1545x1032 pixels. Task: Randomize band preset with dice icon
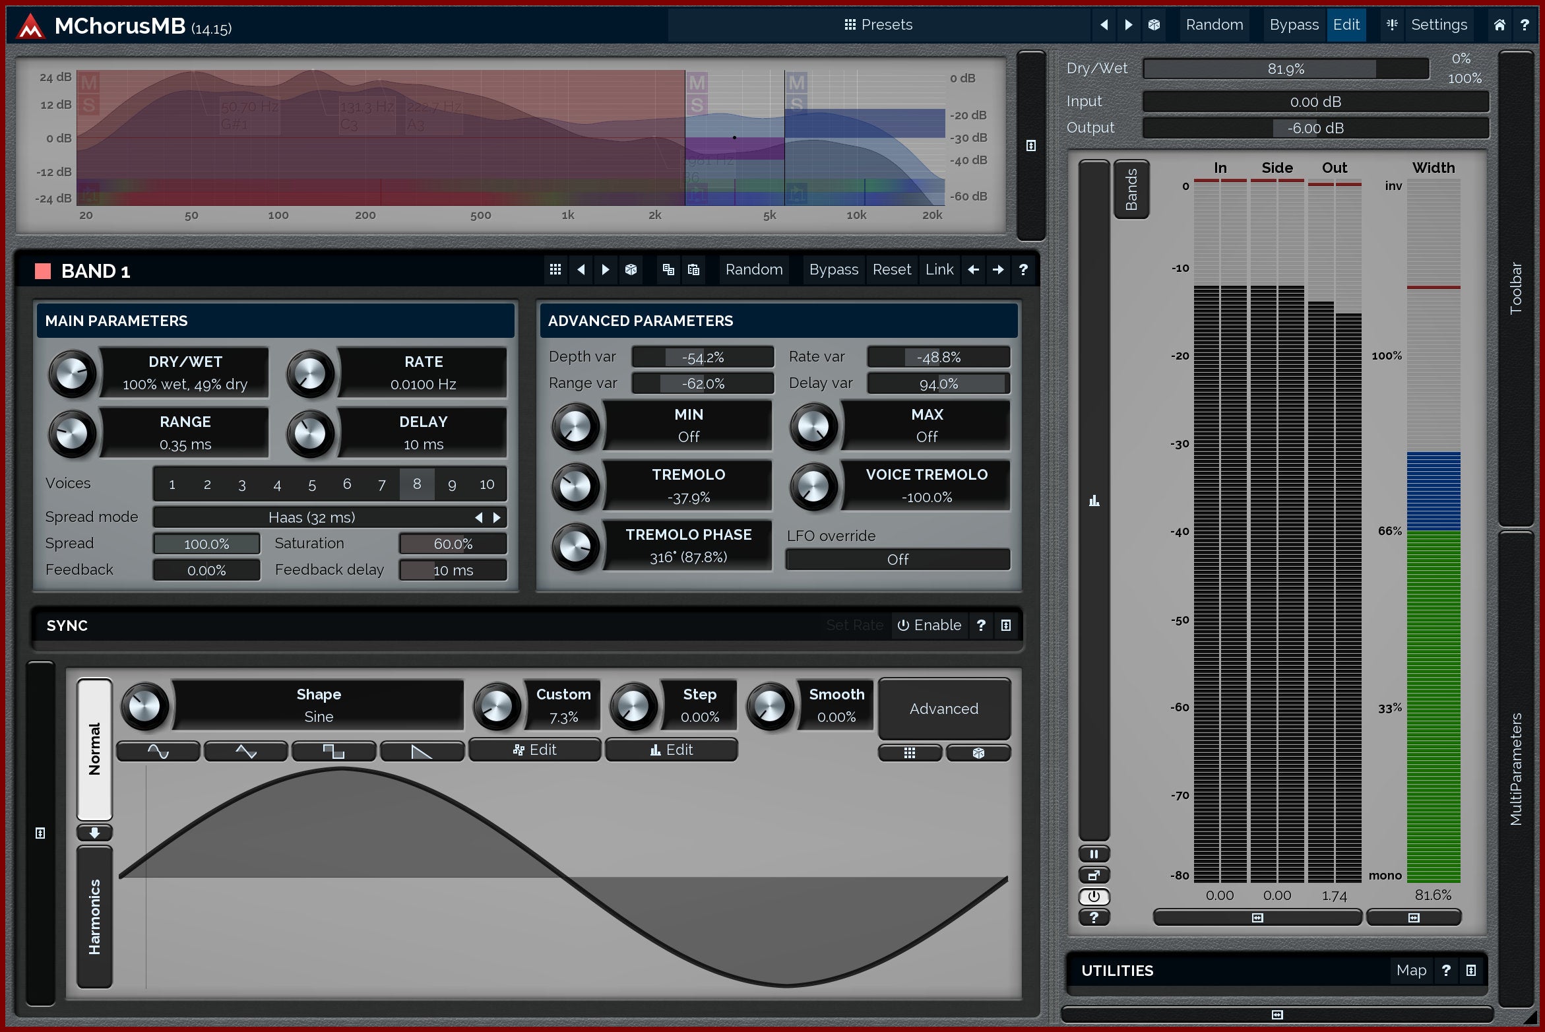coord(631,269)
